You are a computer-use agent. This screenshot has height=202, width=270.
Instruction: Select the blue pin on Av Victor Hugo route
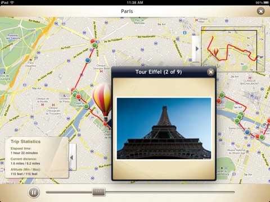(x=88, y=60)
